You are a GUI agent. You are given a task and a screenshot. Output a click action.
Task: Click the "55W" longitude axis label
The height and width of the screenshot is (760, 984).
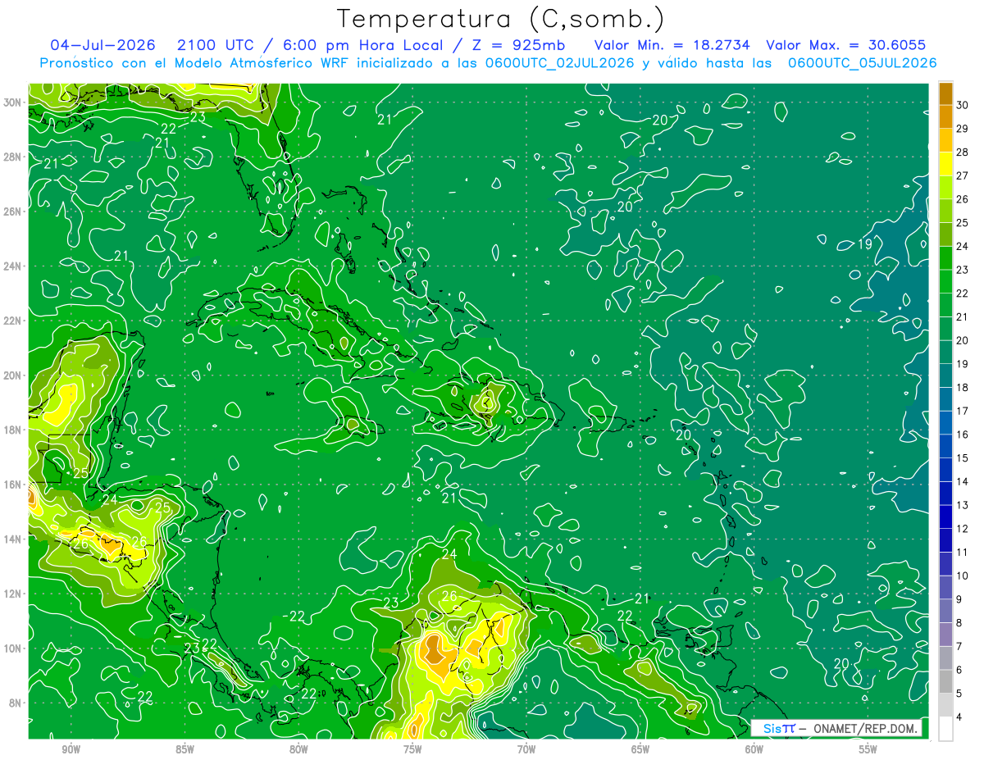tap(868, 749)
